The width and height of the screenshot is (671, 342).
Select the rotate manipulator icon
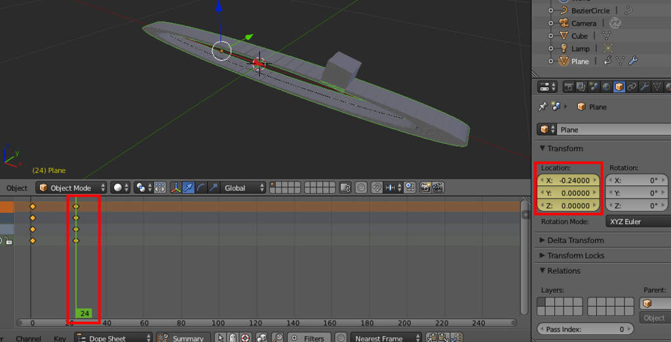coord(201,188)
